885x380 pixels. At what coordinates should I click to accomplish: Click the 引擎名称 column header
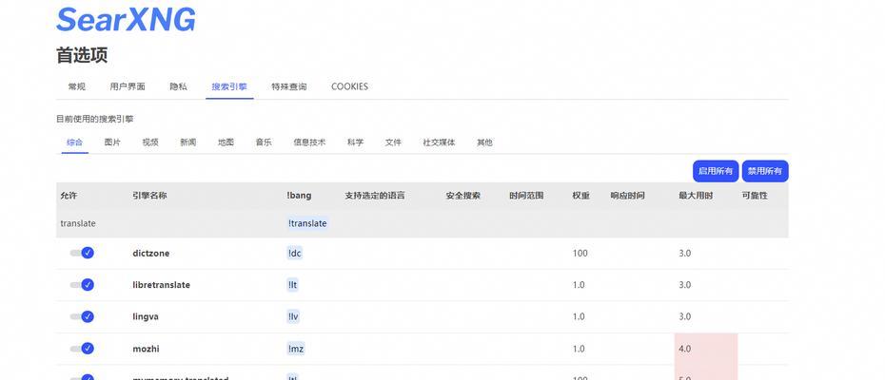click(149, 196)
